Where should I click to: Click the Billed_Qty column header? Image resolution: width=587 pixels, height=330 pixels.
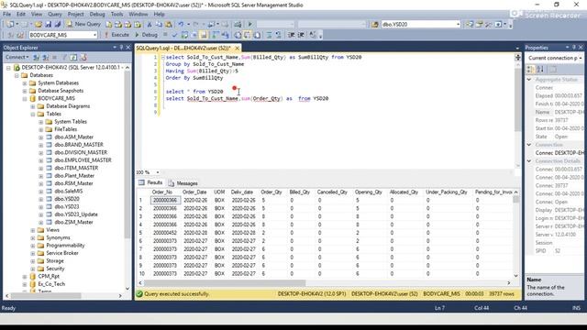tap(300, 192)
